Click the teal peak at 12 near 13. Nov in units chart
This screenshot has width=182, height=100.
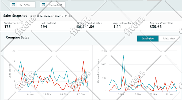52,67
